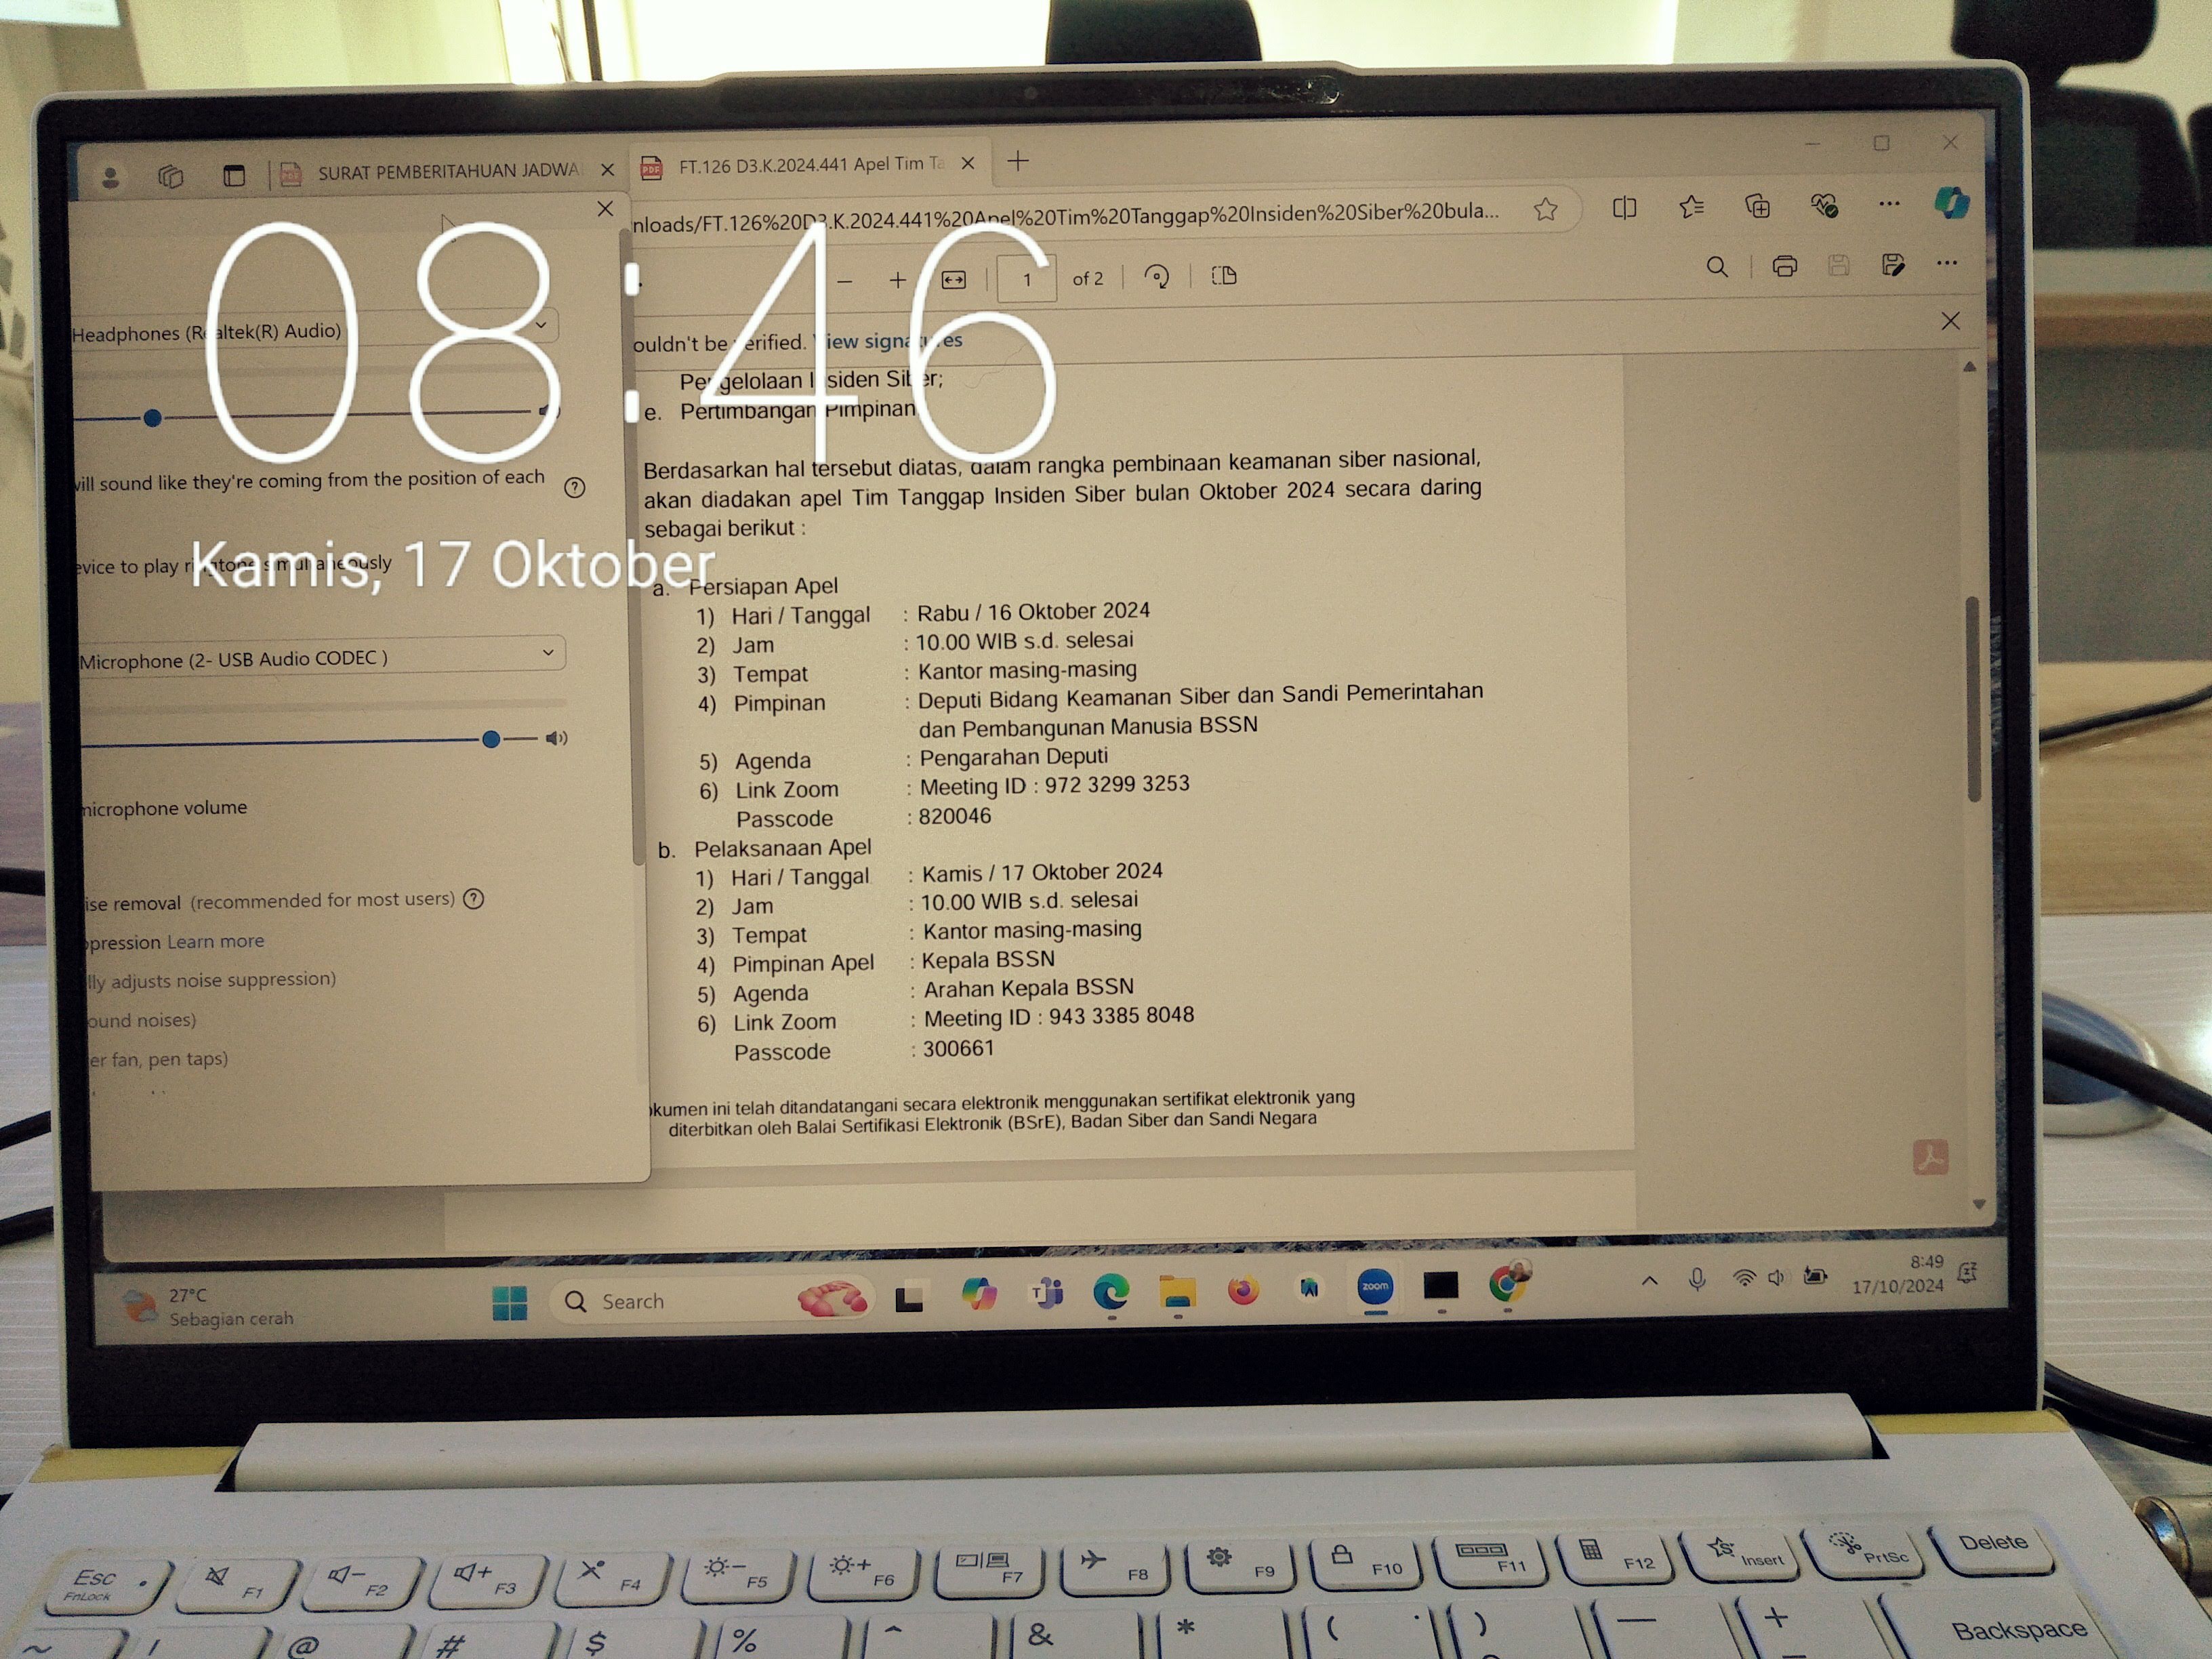Adjust the microphone volume slider
2212x1659 pixels.
click(491, 739)
